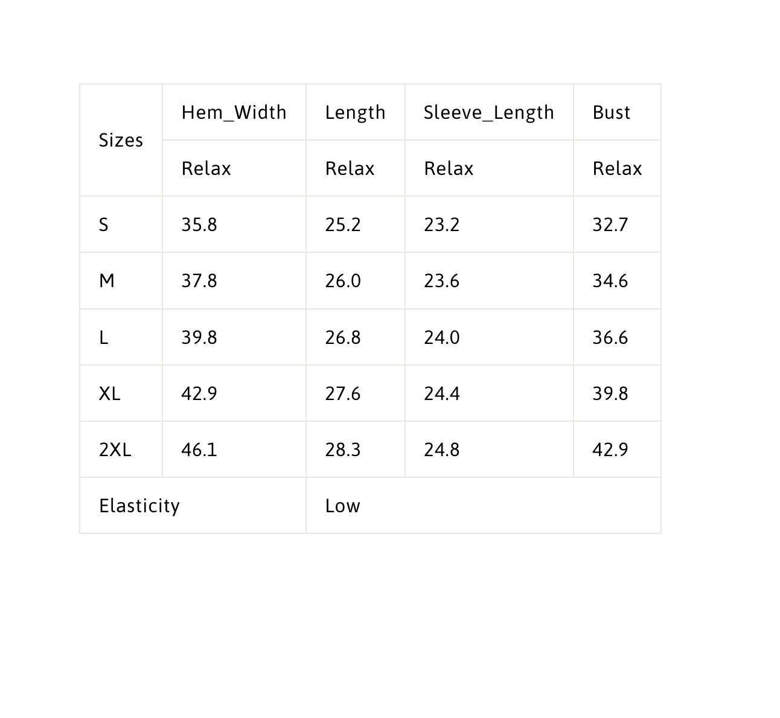Select the XL size row label
Screen dimensions: 780x718
pos(109,393)
